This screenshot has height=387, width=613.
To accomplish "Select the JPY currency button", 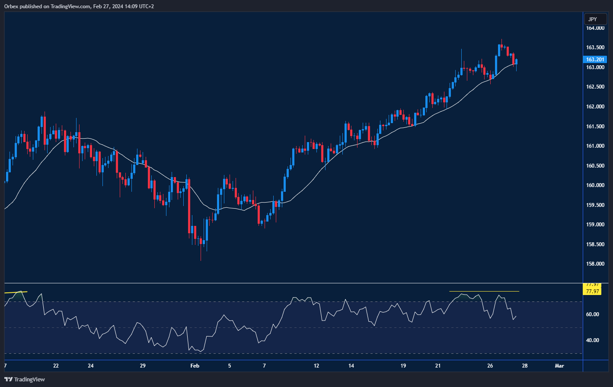I will [595, 19].
